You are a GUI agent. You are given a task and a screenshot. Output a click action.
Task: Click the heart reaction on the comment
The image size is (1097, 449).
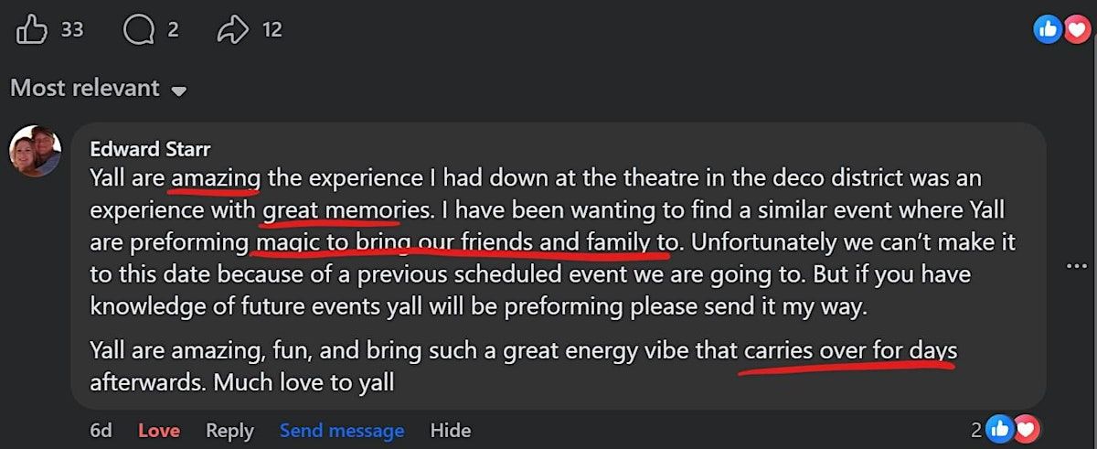point(1026,428)
